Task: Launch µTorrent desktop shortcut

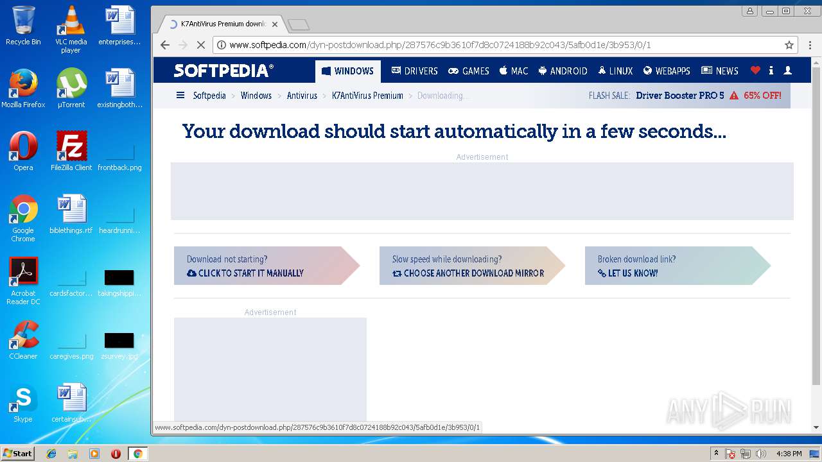Action: pos(71,88)
